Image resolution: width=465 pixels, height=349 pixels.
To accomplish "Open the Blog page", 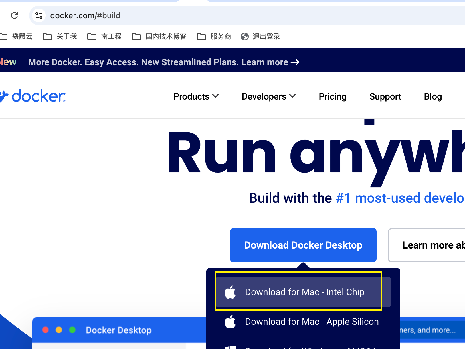I will pyautogui.click(x=433, y=96).
